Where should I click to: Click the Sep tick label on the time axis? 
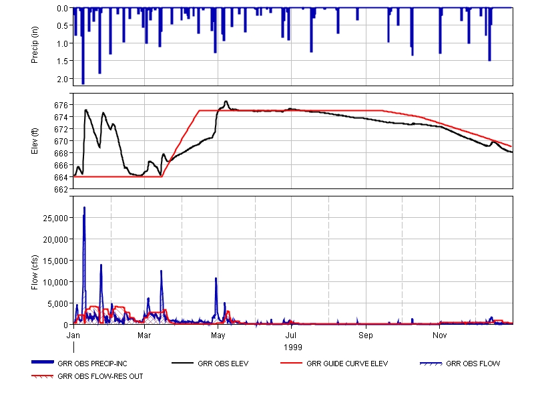pyautogui.click(x=366, y=333)
